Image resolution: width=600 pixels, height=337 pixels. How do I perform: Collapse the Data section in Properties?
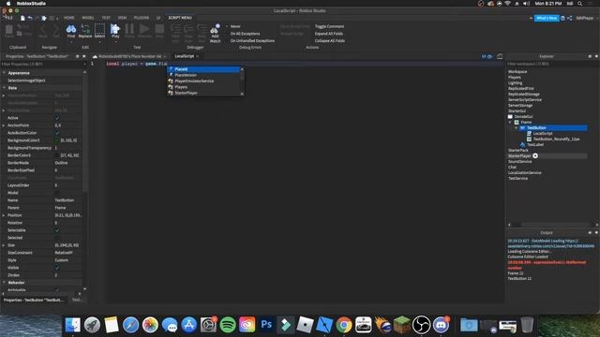[x=4, y=88]
